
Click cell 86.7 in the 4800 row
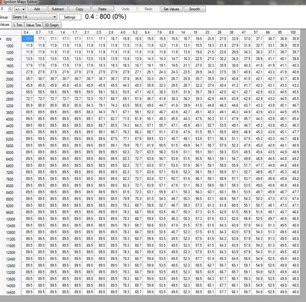point(112,132)
